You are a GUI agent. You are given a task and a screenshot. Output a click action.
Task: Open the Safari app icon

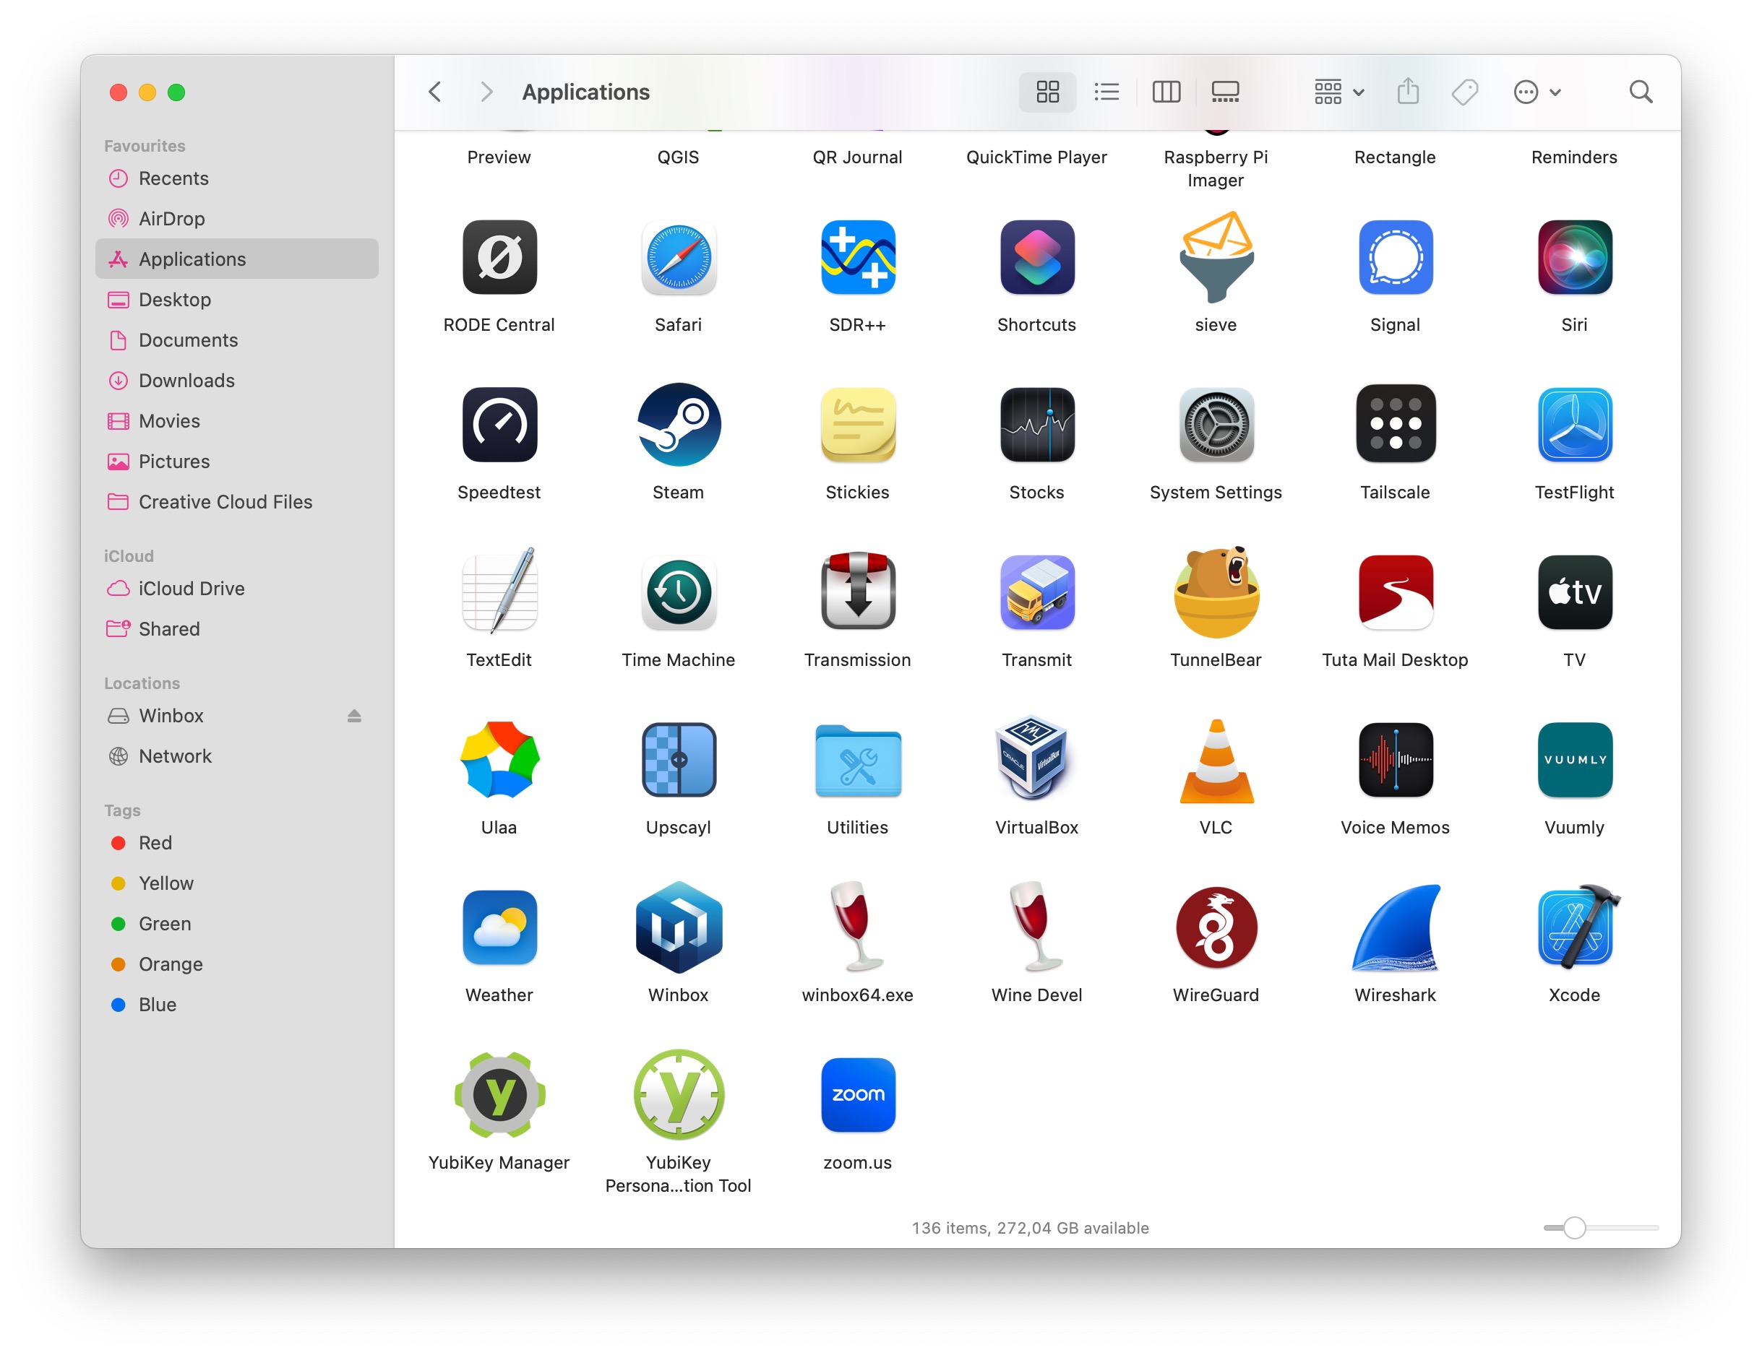click(679, 258)
